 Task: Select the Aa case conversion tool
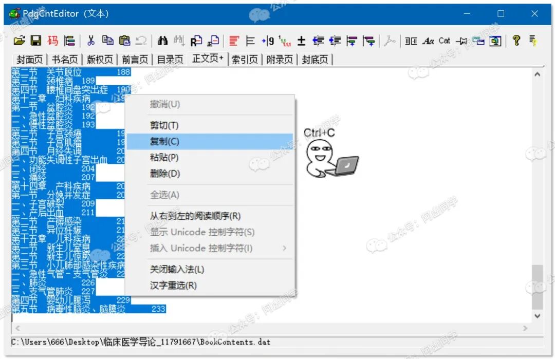point(430,41)
